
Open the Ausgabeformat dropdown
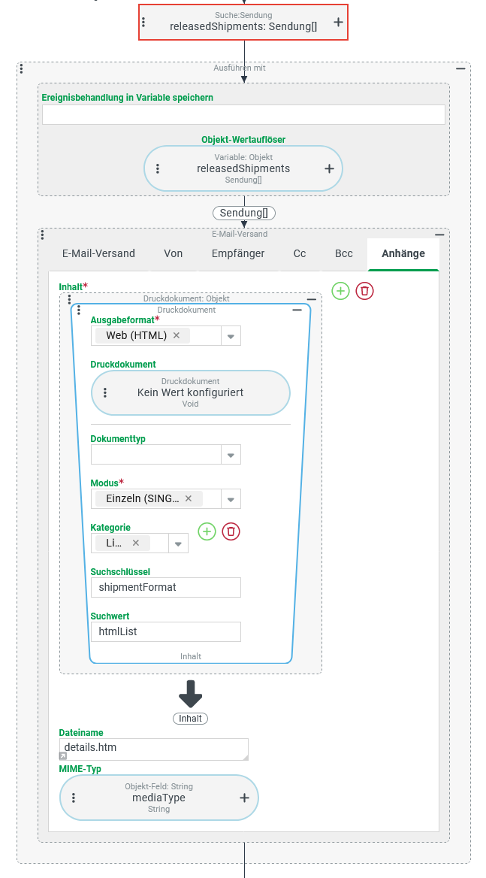coord(231,336)
